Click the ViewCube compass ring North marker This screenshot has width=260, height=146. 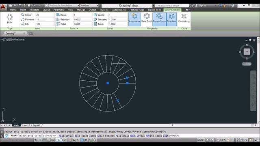point(247,45)
